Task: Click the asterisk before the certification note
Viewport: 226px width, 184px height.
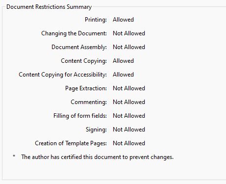Action: pos(14,156)
